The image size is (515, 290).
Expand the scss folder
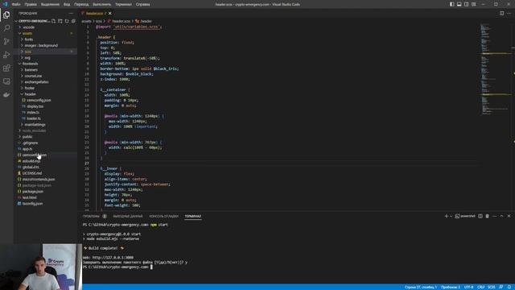28,52
